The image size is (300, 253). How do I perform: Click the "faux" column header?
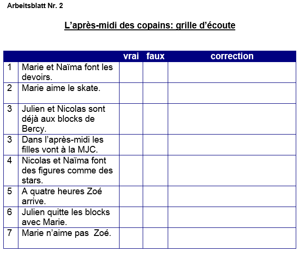coord(155,56)
